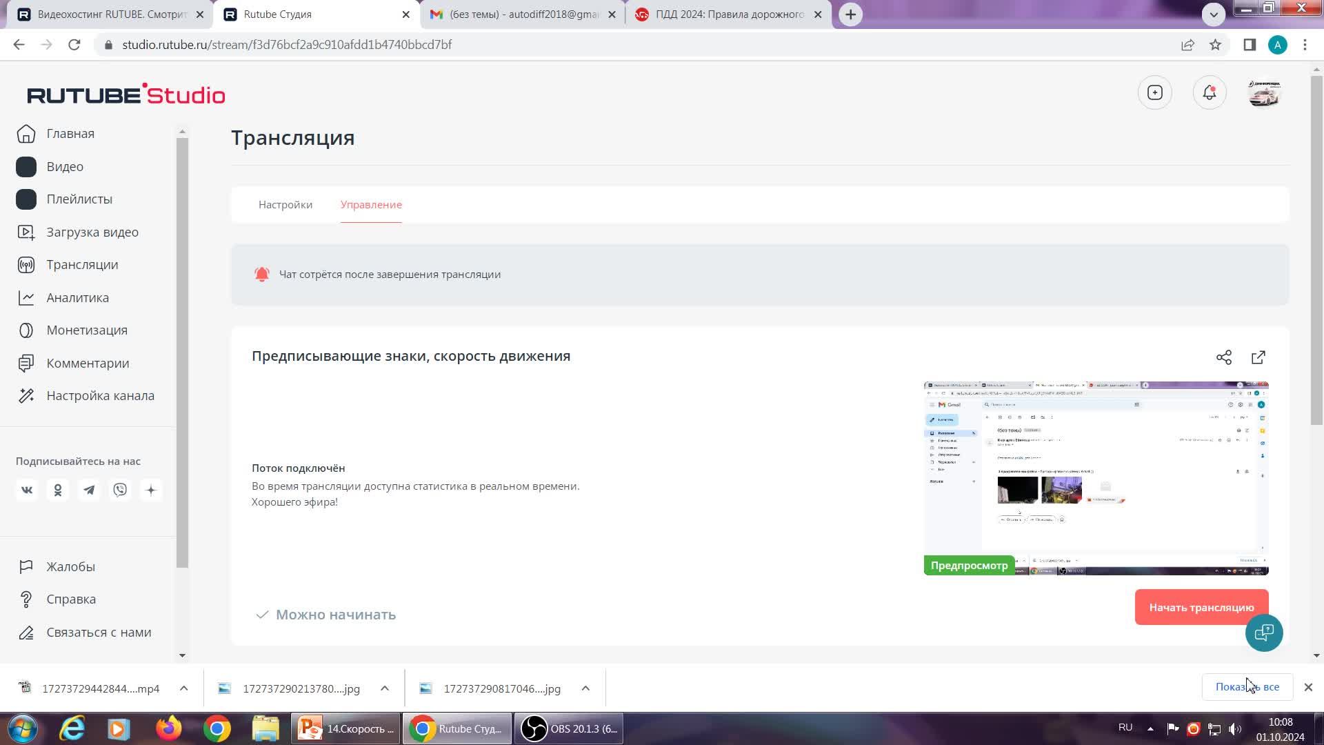Expand options for 172737290213780 jpg download

(384, 688)
